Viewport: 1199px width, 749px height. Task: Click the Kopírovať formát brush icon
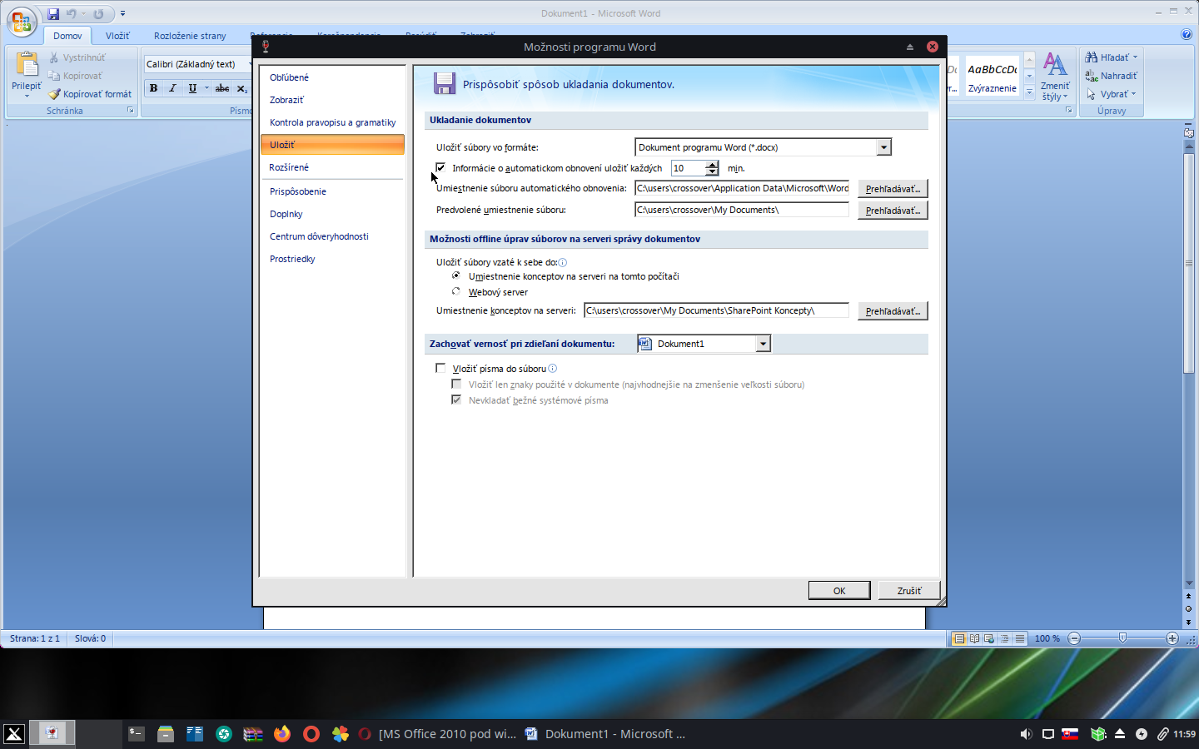[54, 94]
